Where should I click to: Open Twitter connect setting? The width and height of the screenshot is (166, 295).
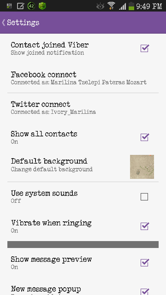[83, 107]
